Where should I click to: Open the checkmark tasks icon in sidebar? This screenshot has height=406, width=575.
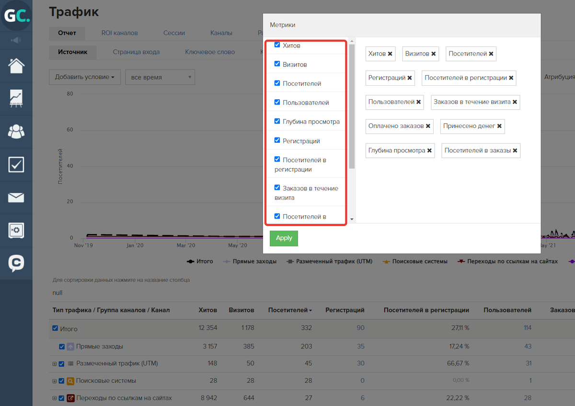tap(16, 164)
